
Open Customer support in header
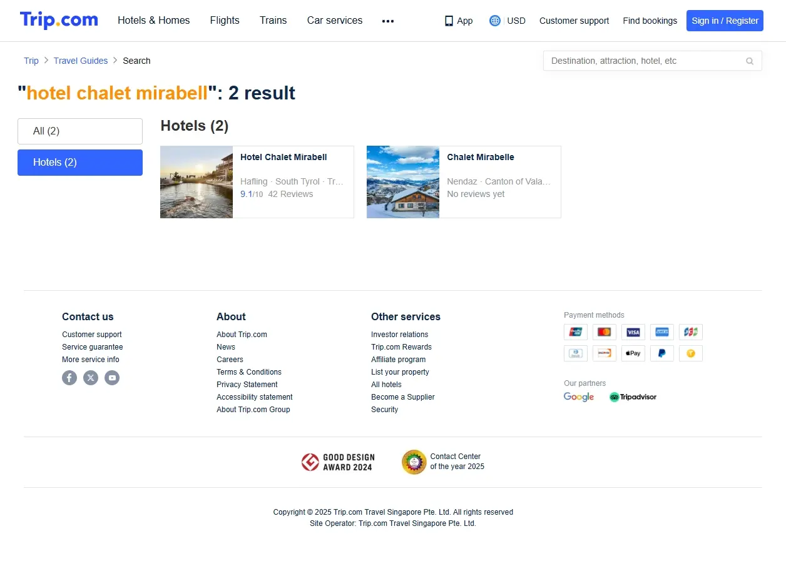click(574, 21)
